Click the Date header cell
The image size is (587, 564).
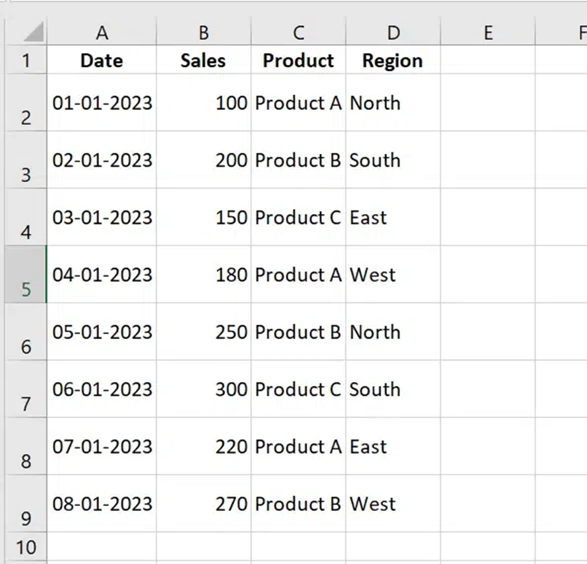pos(102,59)
